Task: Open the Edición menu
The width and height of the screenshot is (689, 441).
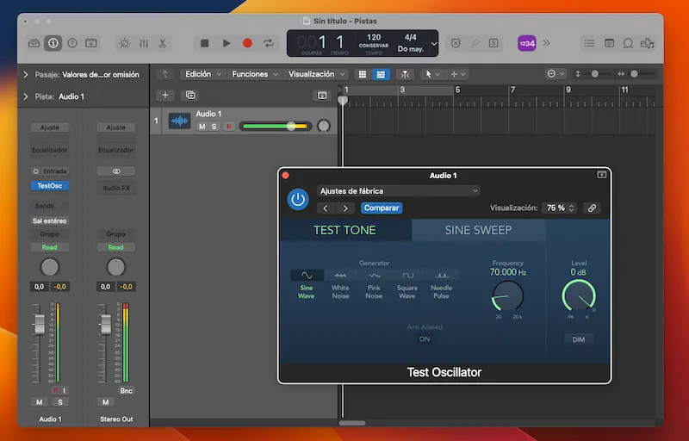Action: click(x=202, y=74)
